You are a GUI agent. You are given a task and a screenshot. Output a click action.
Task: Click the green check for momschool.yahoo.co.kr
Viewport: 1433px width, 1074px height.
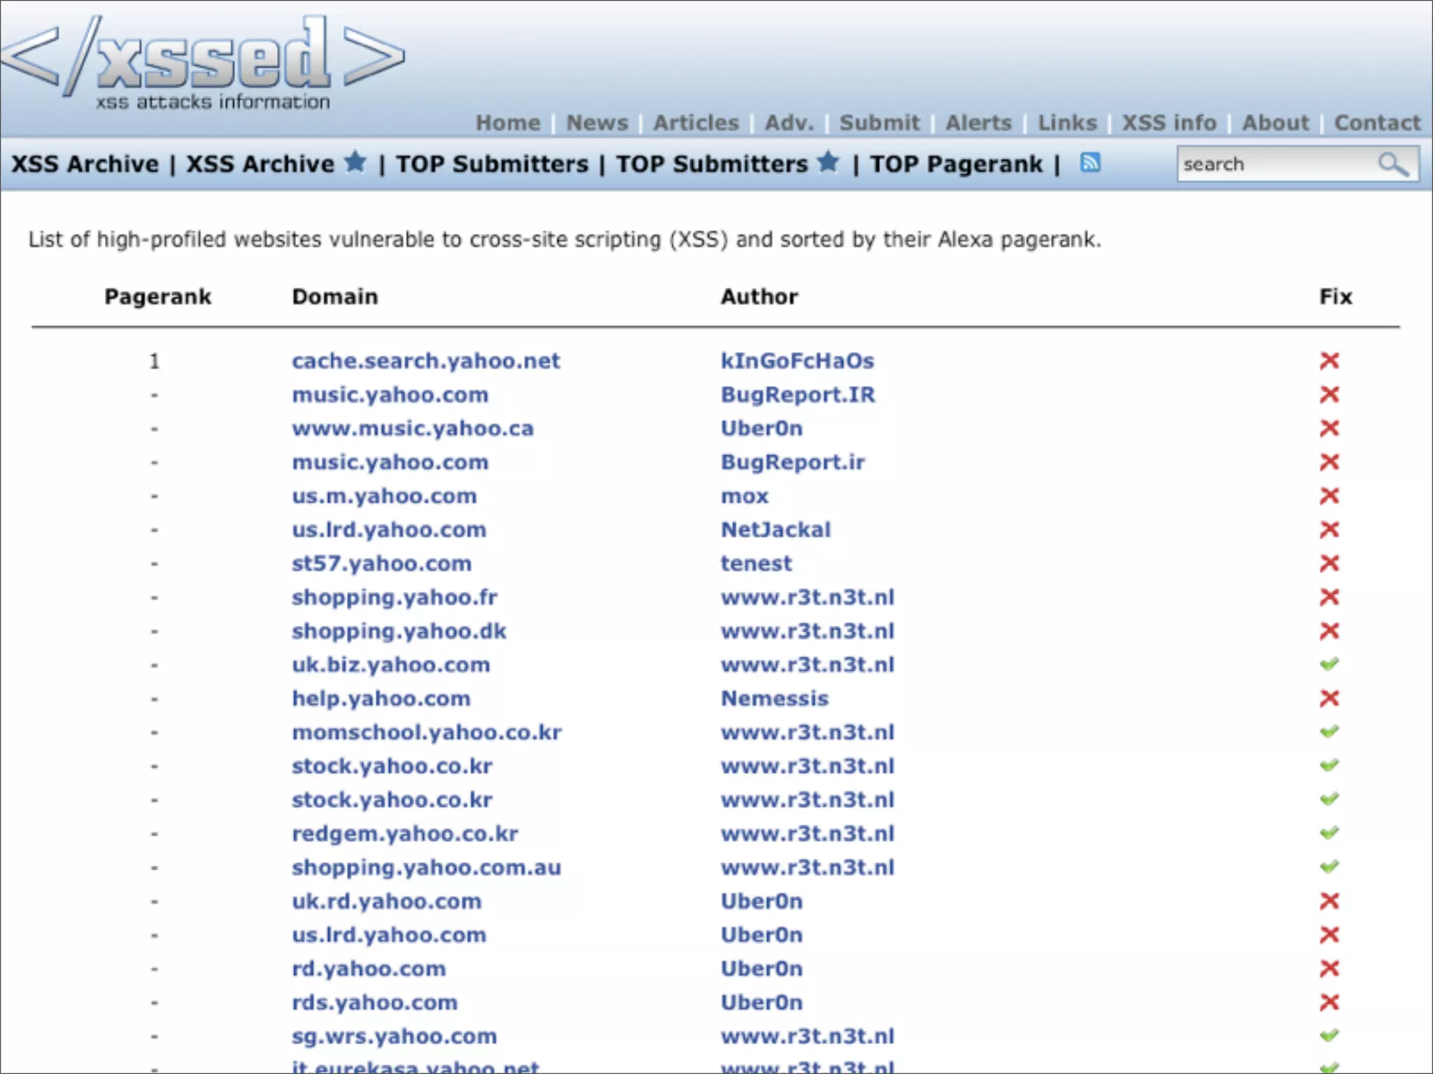point(1329,732)
